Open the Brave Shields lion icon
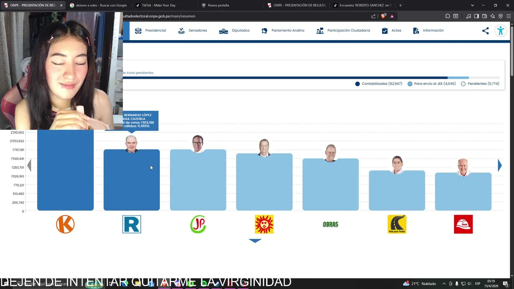This screenshot has width=514, height=289. pos(383,16)
